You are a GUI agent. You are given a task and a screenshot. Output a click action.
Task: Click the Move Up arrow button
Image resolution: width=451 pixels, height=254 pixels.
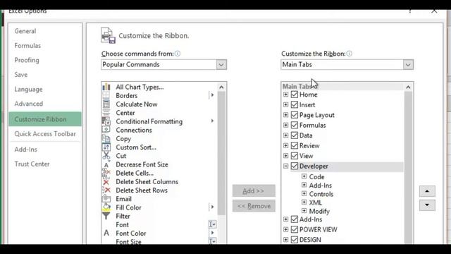(427, 191)
